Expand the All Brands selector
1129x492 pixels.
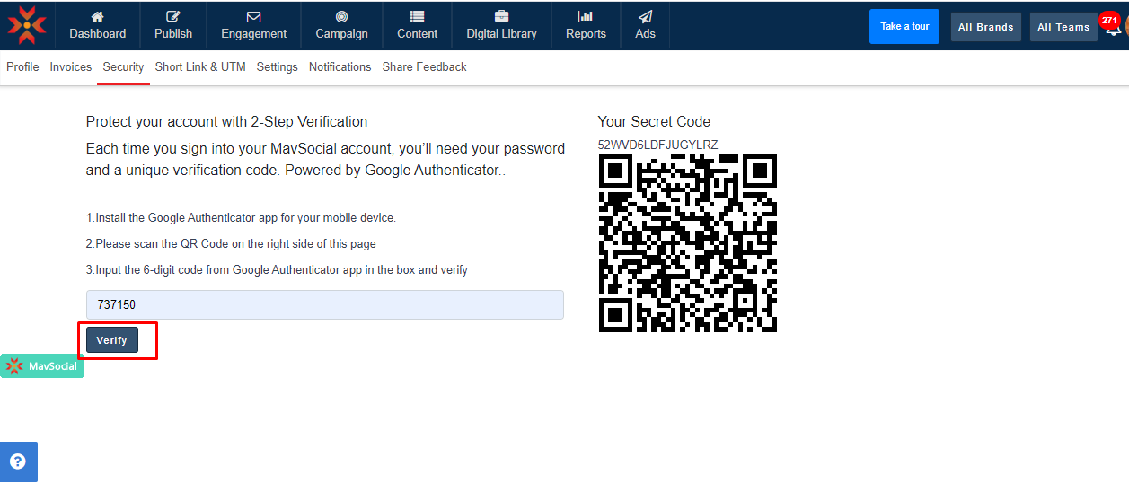(985, 27)
